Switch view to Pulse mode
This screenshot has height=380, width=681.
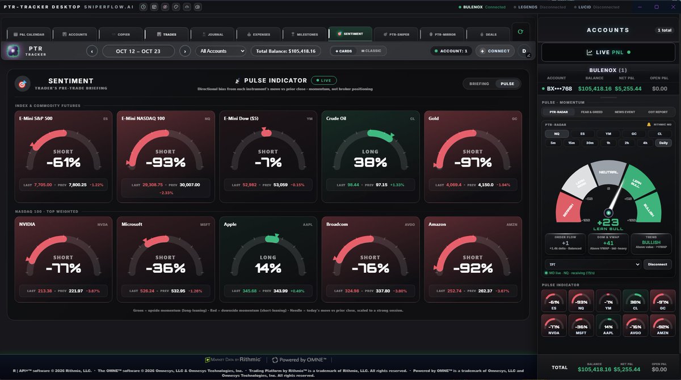tap(507, 84)
